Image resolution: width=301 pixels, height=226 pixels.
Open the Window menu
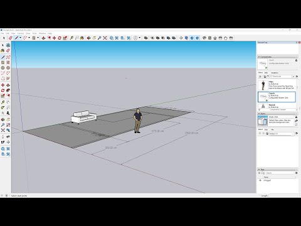point(43,33)
